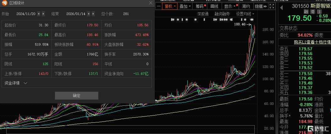
Task: Step the 结束 date forward with its right arrow
Action: 93,14
